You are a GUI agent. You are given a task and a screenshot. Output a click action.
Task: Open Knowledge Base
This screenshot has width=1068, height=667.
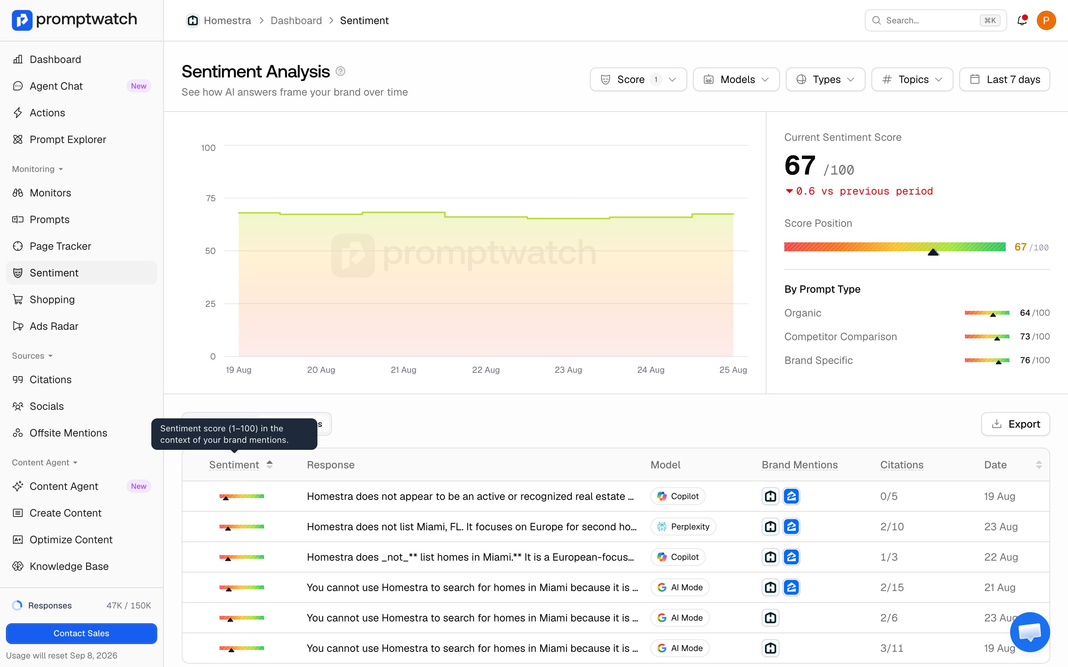pyautogui.click(x=82, y=567)
